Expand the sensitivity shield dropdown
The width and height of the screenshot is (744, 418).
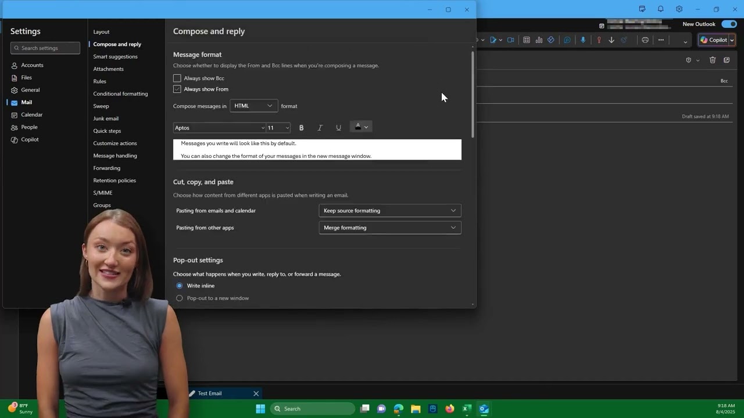(697, 60)
